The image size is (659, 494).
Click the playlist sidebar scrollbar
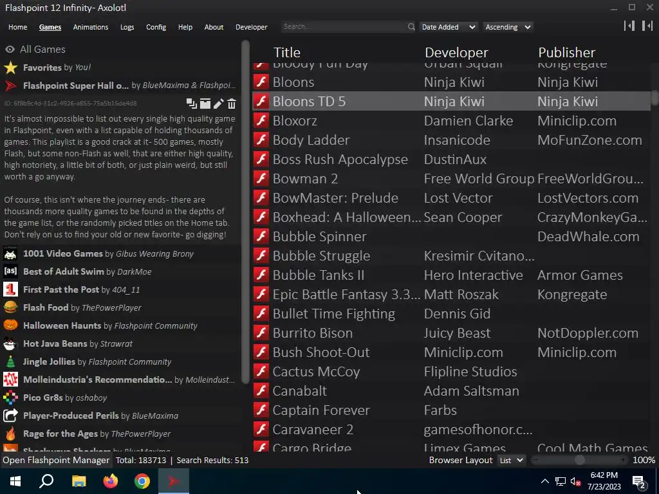click(245, 212)
